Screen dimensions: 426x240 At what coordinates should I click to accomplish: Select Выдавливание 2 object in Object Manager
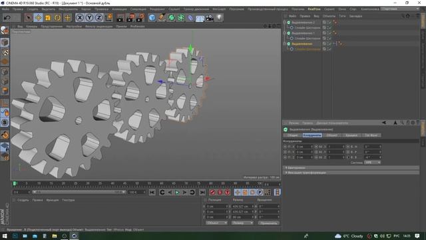click(304, 22)
